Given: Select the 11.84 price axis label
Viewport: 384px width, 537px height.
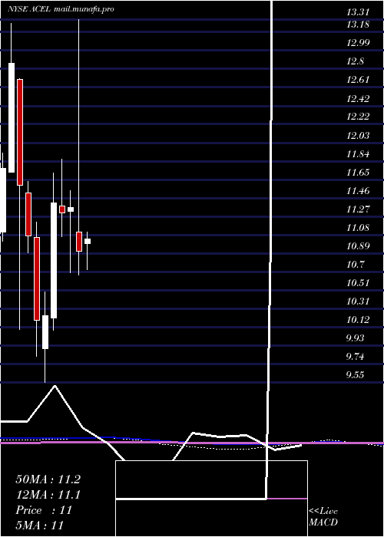Looking at the screenshot, I should click(358, 153).
